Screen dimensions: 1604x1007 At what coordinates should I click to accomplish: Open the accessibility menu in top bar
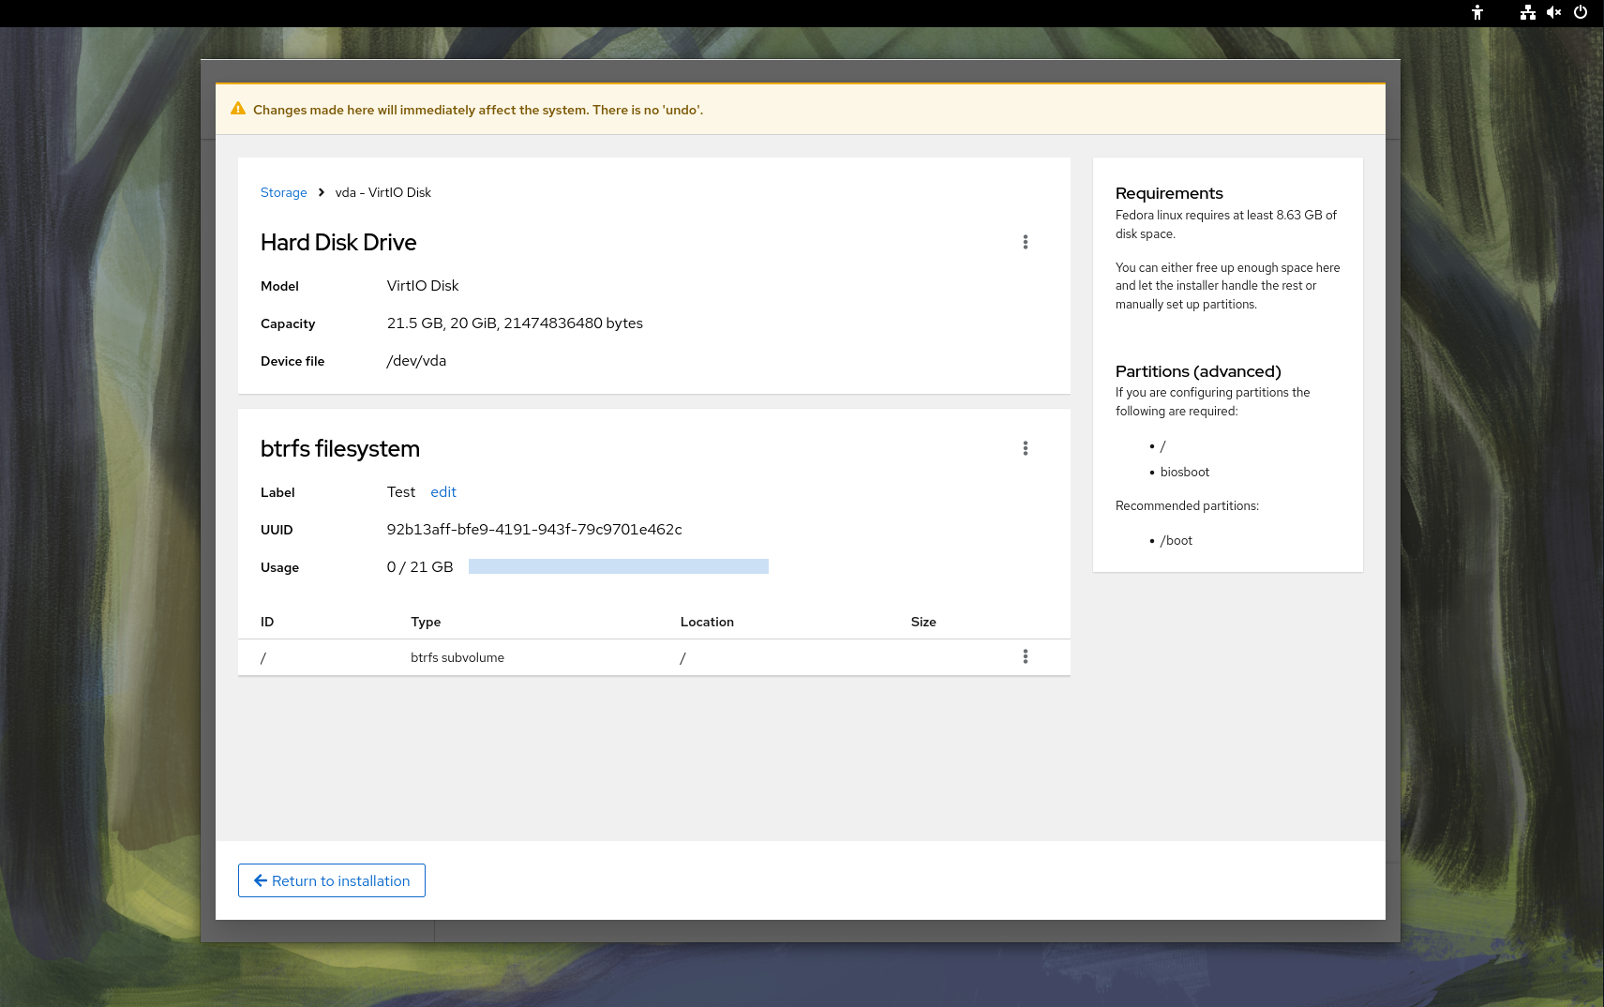[x=1477, y=12]
